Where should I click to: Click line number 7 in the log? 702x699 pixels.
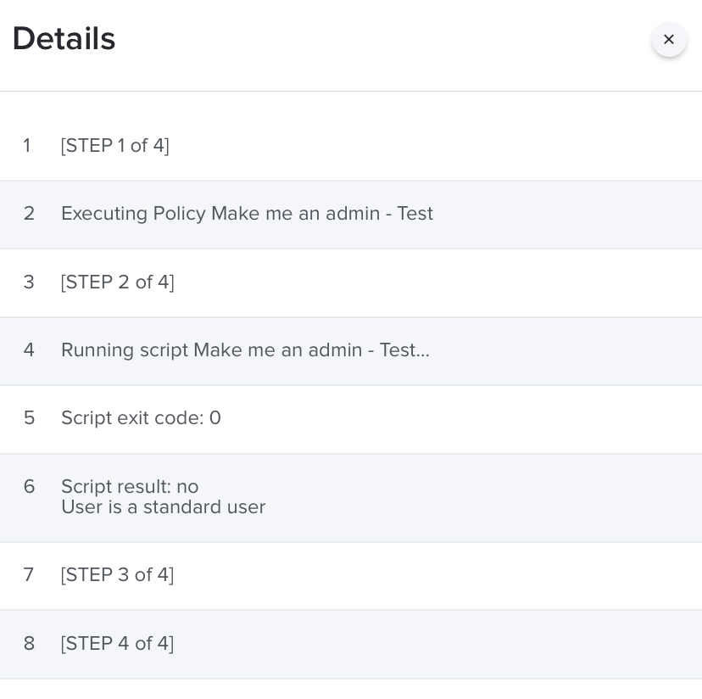(29, 575)
